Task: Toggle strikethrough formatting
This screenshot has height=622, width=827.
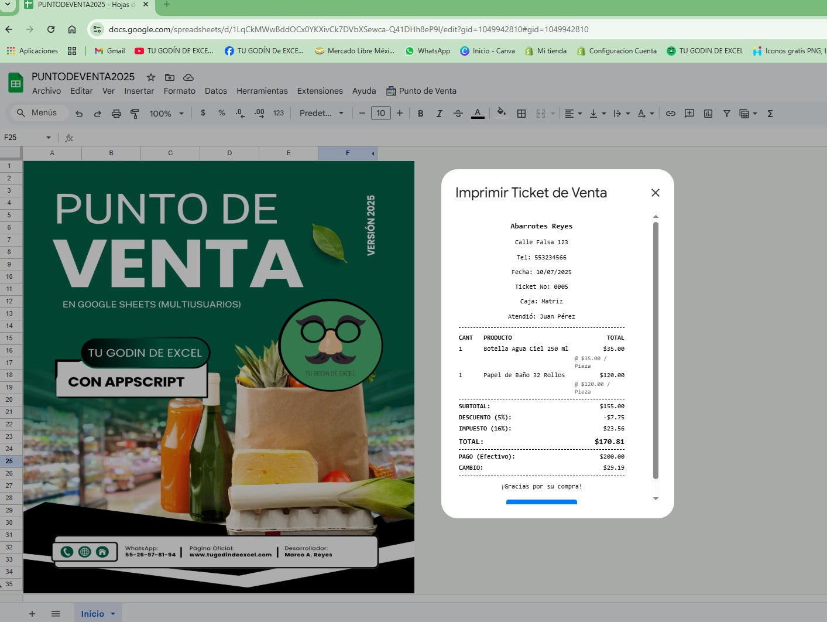Action: pyautogui.click(x=458, y=114)
